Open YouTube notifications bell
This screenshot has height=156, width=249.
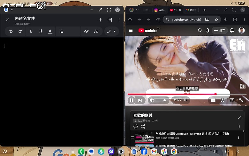pos(232,30)
